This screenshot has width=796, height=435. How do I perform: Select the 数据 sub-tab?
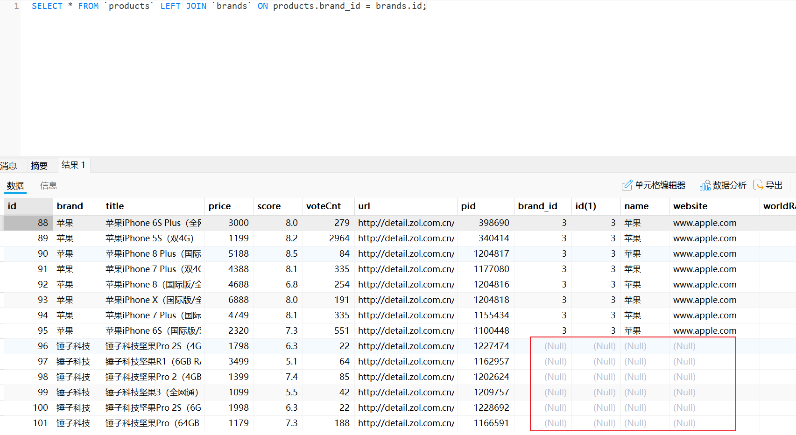pos(15,185)
